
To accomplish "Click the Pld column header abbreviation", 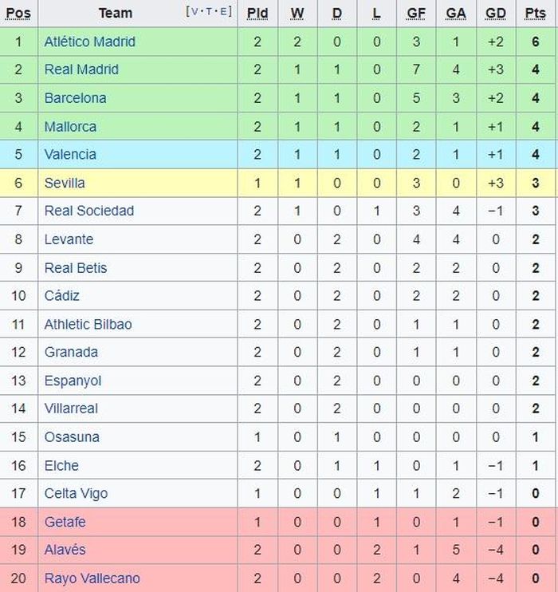I will coord(257,14).
